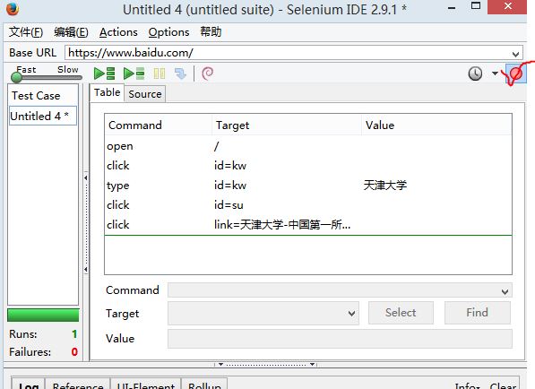Open the Options menu

coord(168,32)
